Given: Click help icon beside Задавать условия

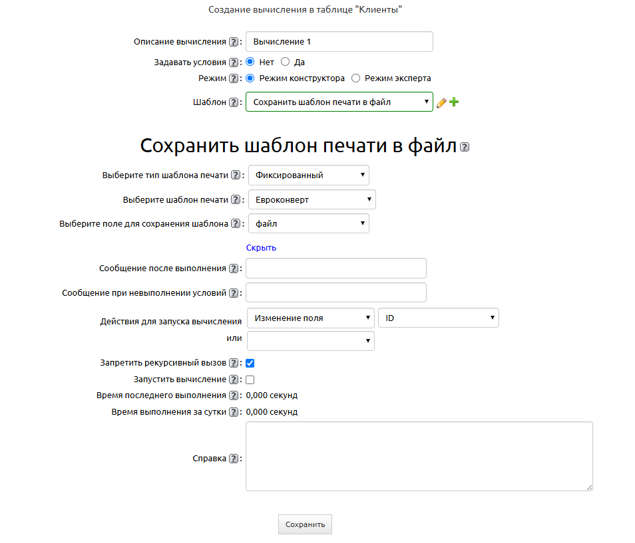Looking at the screenshot, I should (x=234, y=62).
